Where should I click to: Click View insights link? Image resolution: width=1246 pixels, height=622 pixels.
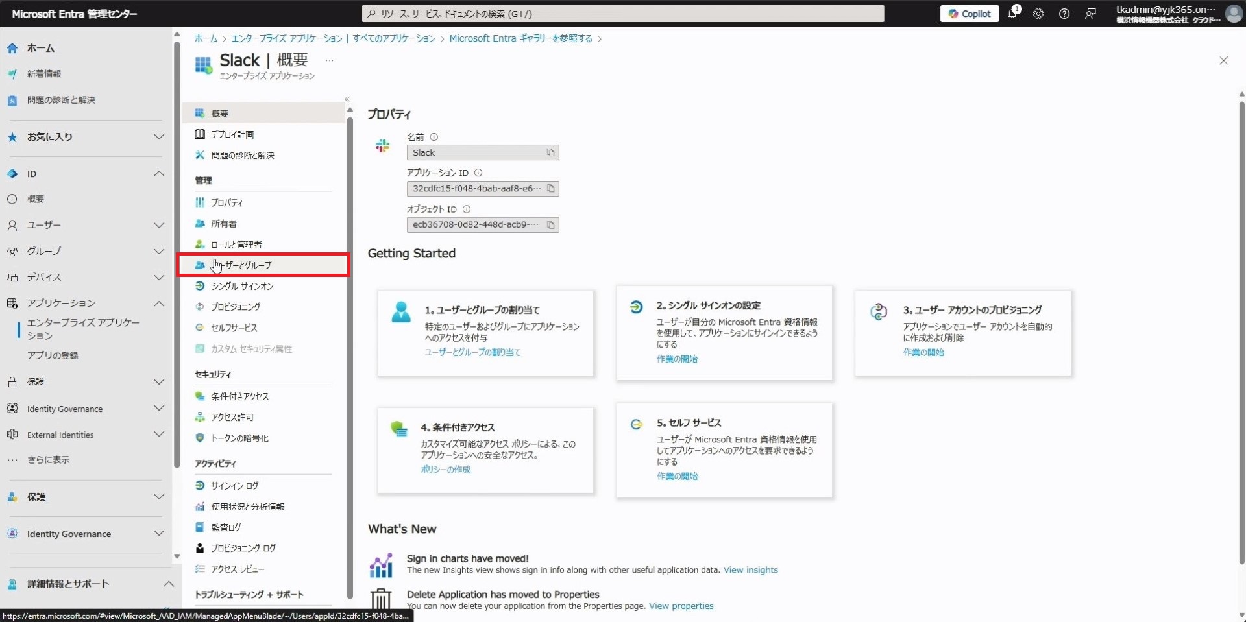[750, 570]
